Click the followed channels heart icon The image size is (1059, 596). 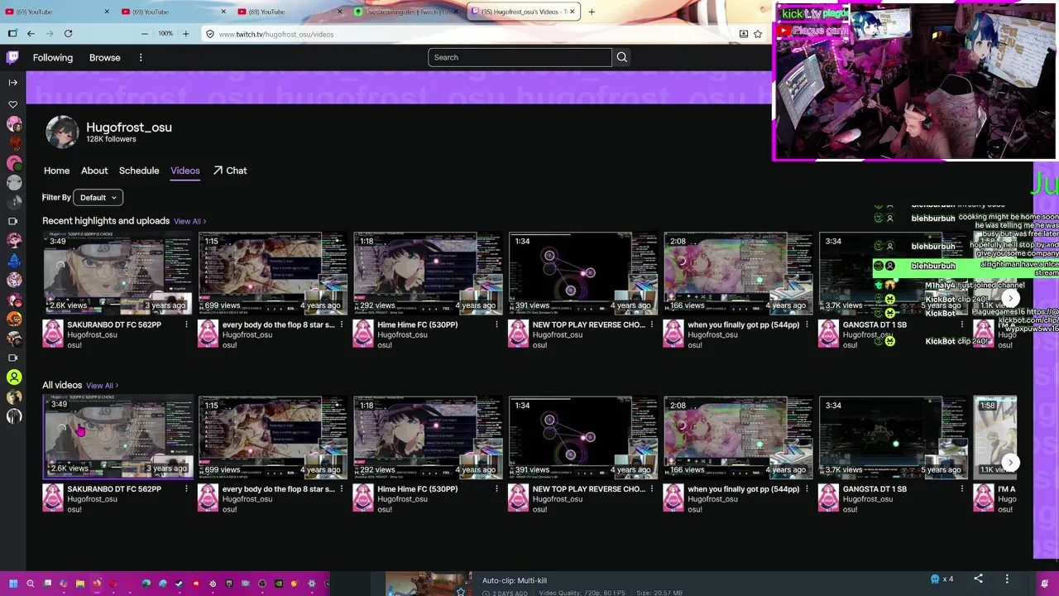click(x=12, y=104)
